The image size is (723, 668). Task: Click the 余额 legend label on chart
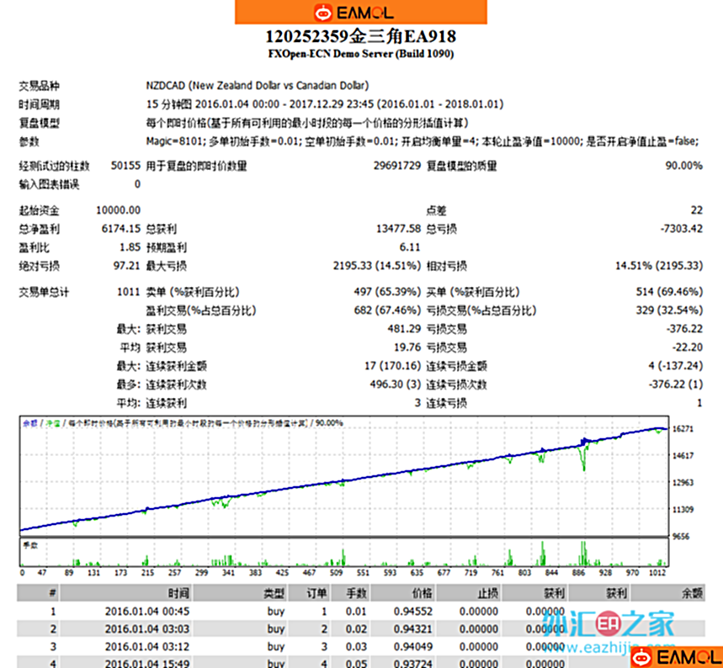click(29, 422)
